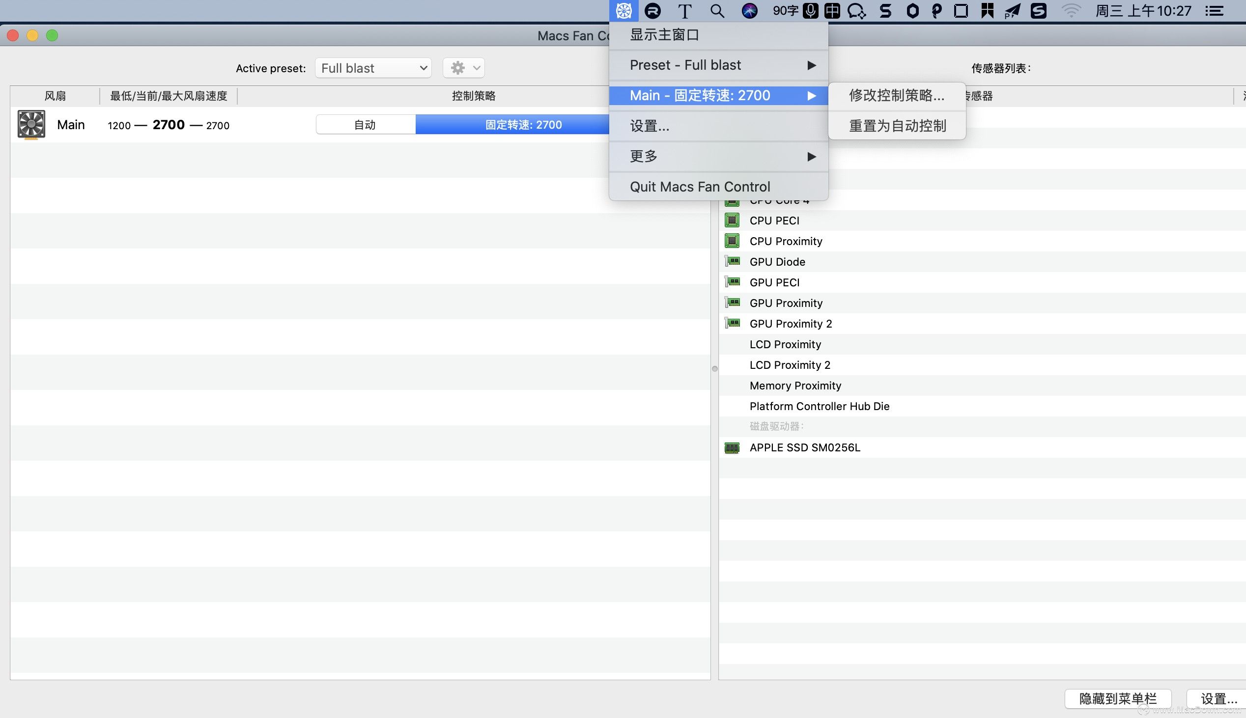The image size is (1246, 718).
Task: Select 显示主窗口 menu item
Action: coord(719,35)
